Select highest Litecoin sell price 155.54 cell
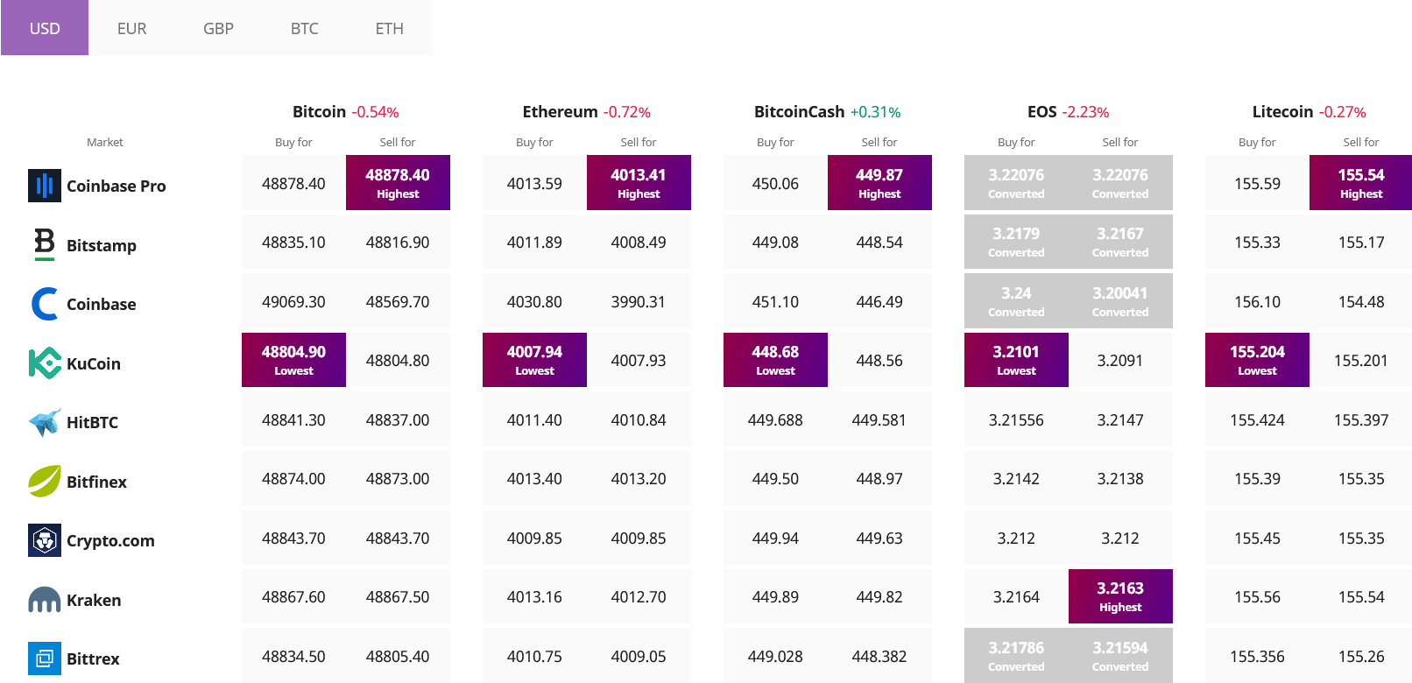Viewport: 1412px width, 683px height. coord(1360,182)
